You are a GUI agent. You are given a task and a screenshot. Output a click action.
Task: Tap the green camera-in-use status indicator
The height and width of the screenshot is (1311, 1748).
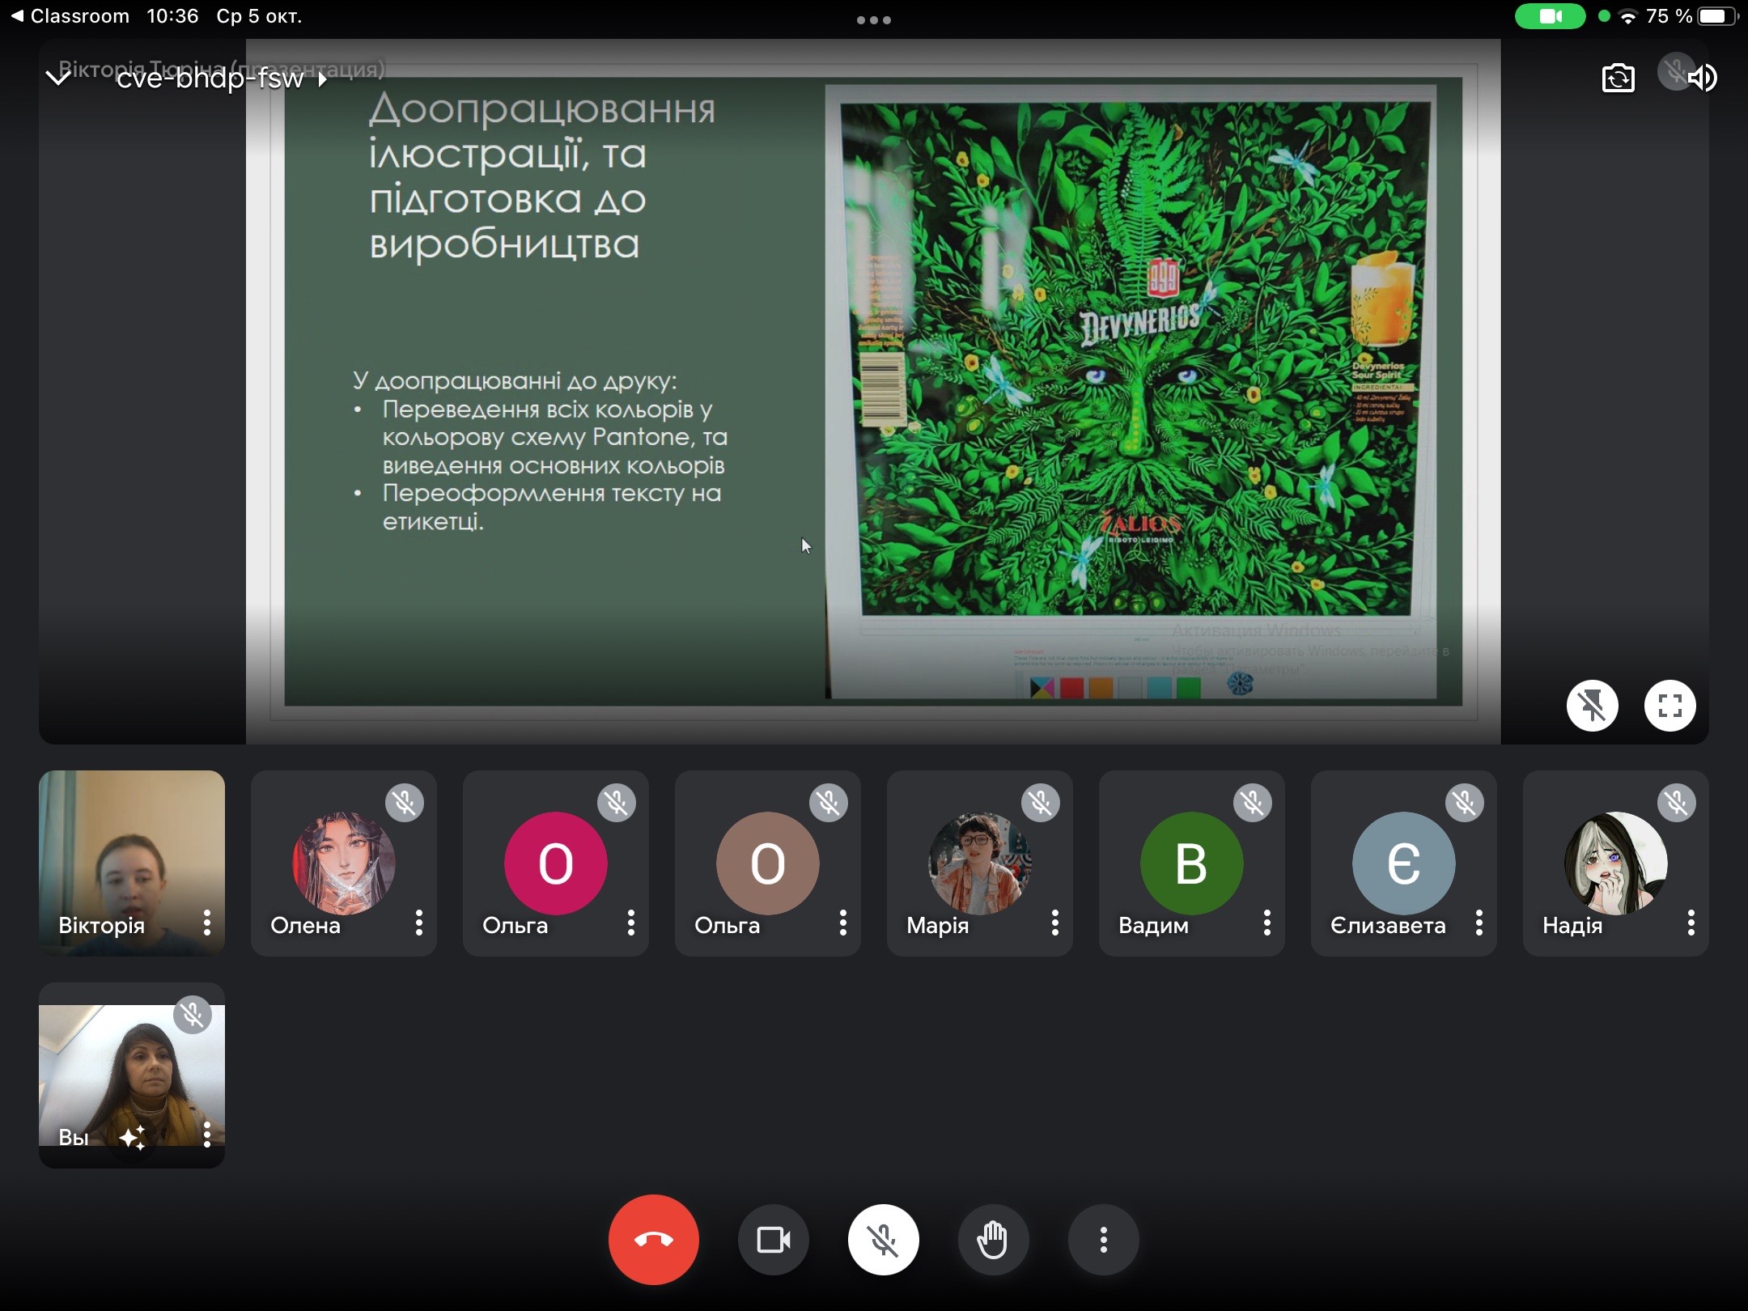point(1550,16)
